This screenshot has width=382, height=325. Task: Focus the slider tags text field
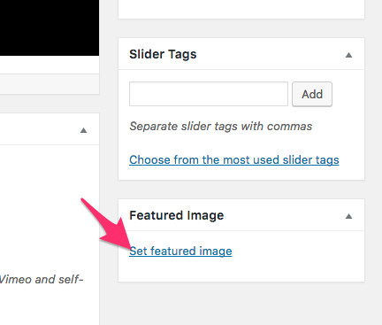pos(209,94)
